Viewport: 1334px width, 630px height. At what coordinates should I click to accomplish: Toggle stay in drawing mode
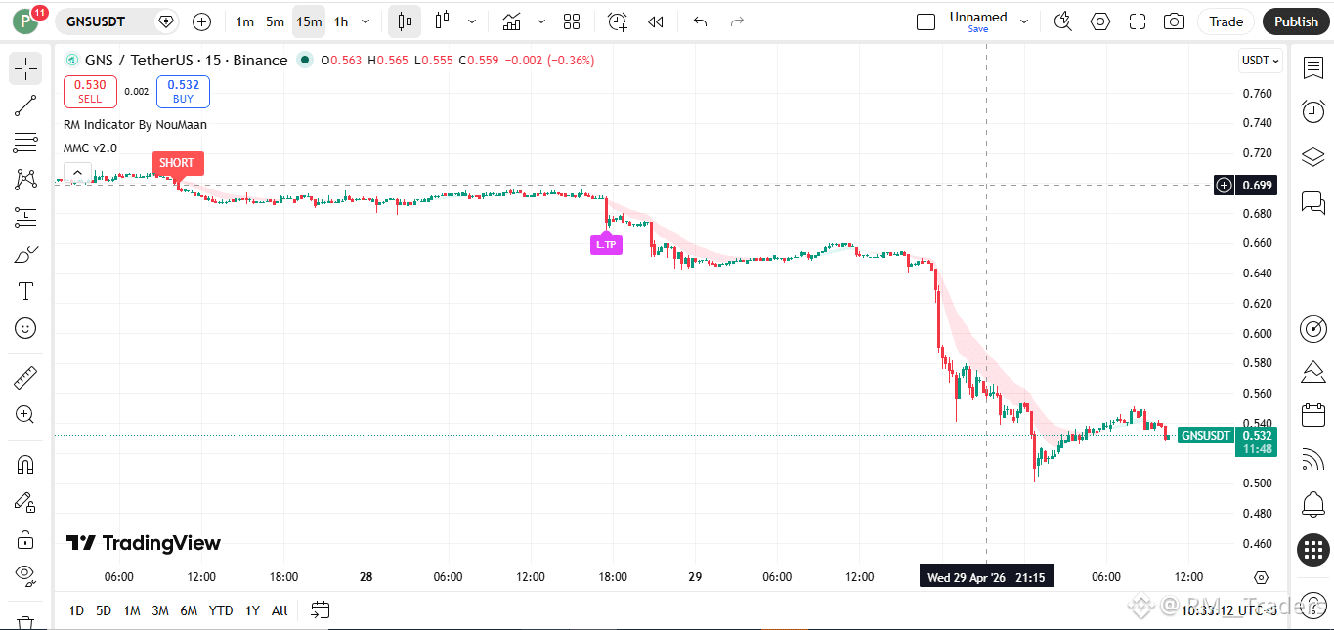[25, 502]
